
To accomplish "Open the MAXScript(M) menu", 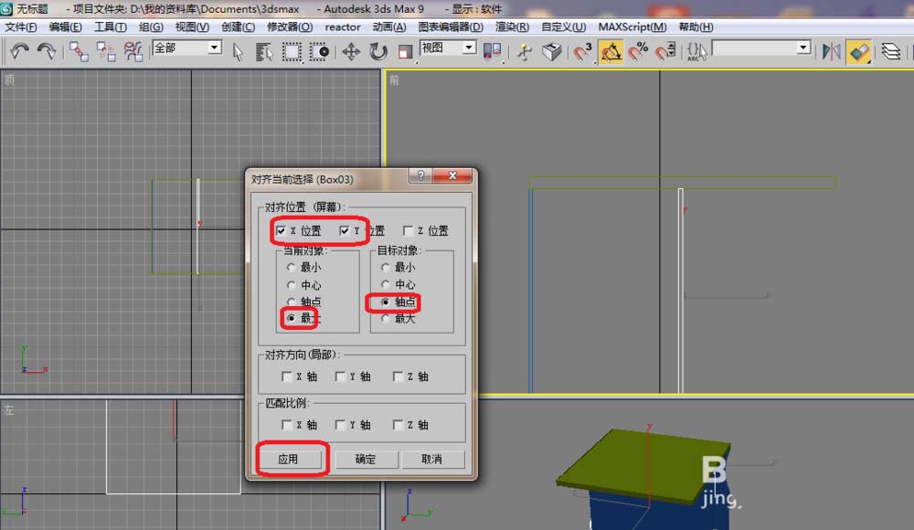I will (x=632, y=26).
